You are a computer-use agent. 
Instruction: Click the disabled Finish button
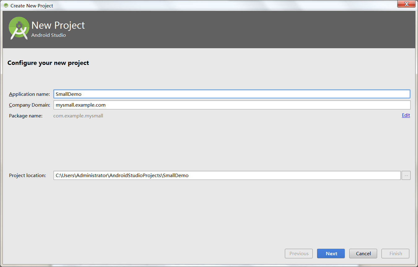(x=395, y=253)
